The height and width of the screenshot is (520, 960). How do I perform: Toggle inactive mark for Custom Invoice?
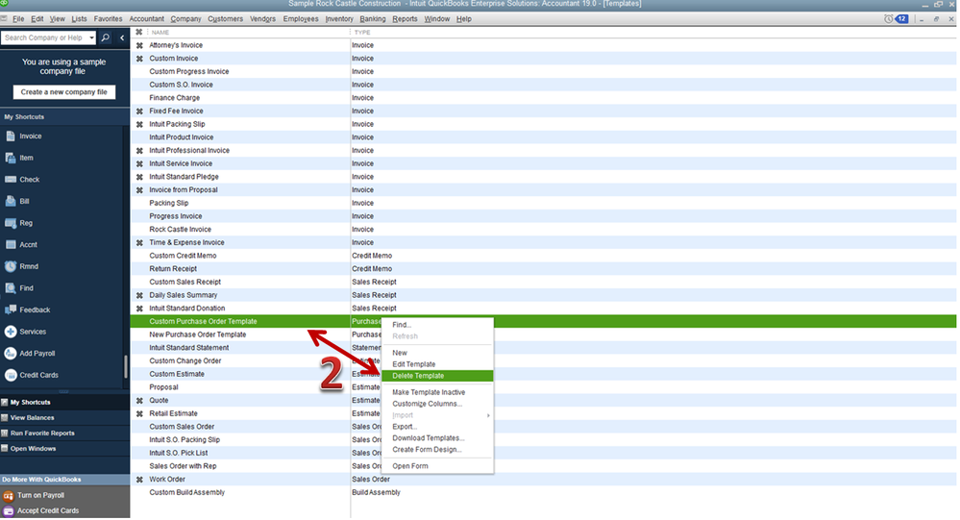(x=139, y=59)
